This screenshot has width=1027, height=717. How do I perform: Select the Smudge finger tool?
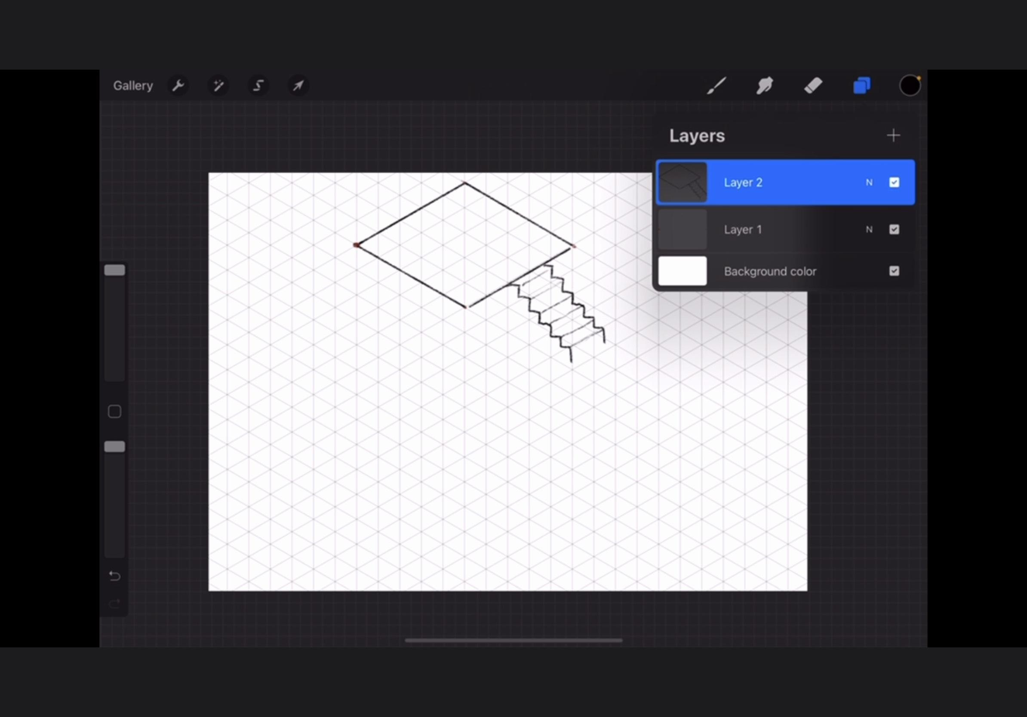[x=764, y=86]
